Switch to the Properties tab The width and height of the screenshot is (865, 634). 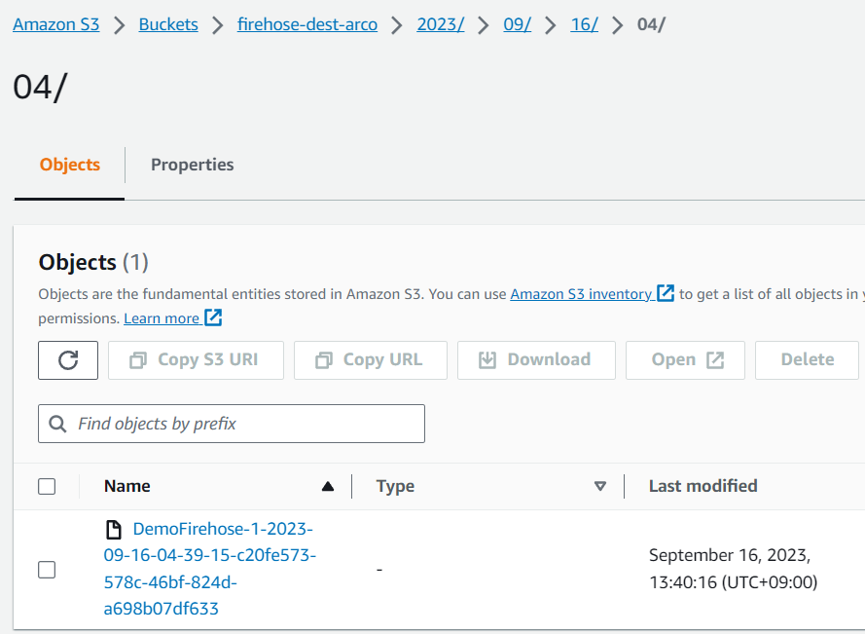192,165
